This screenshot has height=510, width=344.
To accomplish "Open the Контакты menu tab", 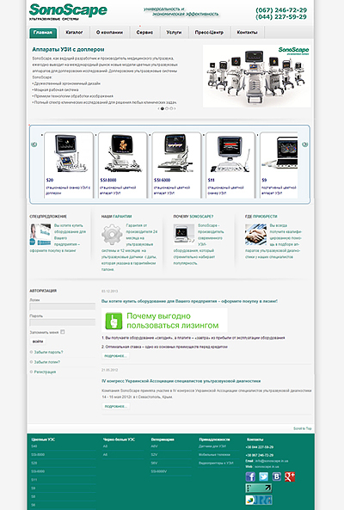I will tap(247, 33).
